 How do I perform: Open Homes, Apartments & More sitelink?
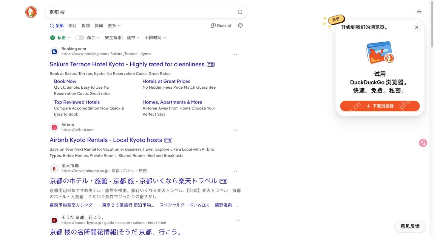(172, 102)
